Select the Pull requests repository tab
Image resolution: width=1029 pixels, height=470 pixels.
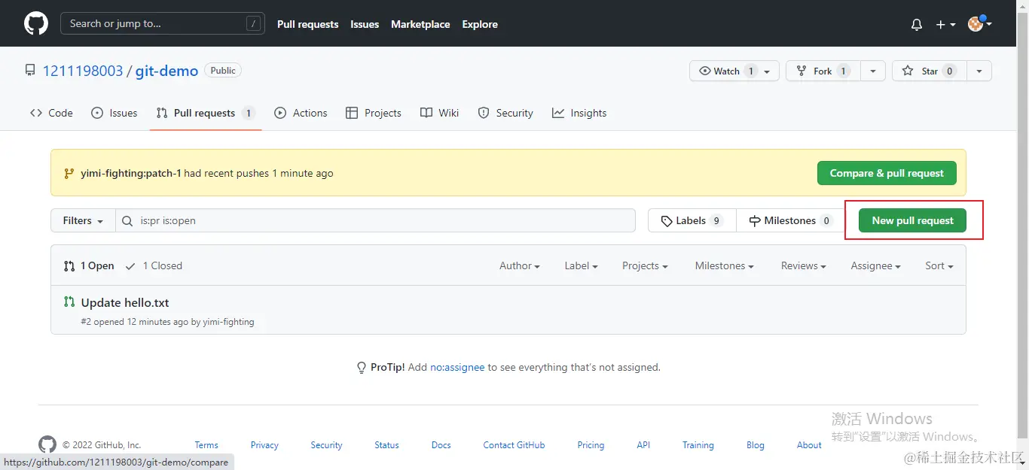[206, 113]
